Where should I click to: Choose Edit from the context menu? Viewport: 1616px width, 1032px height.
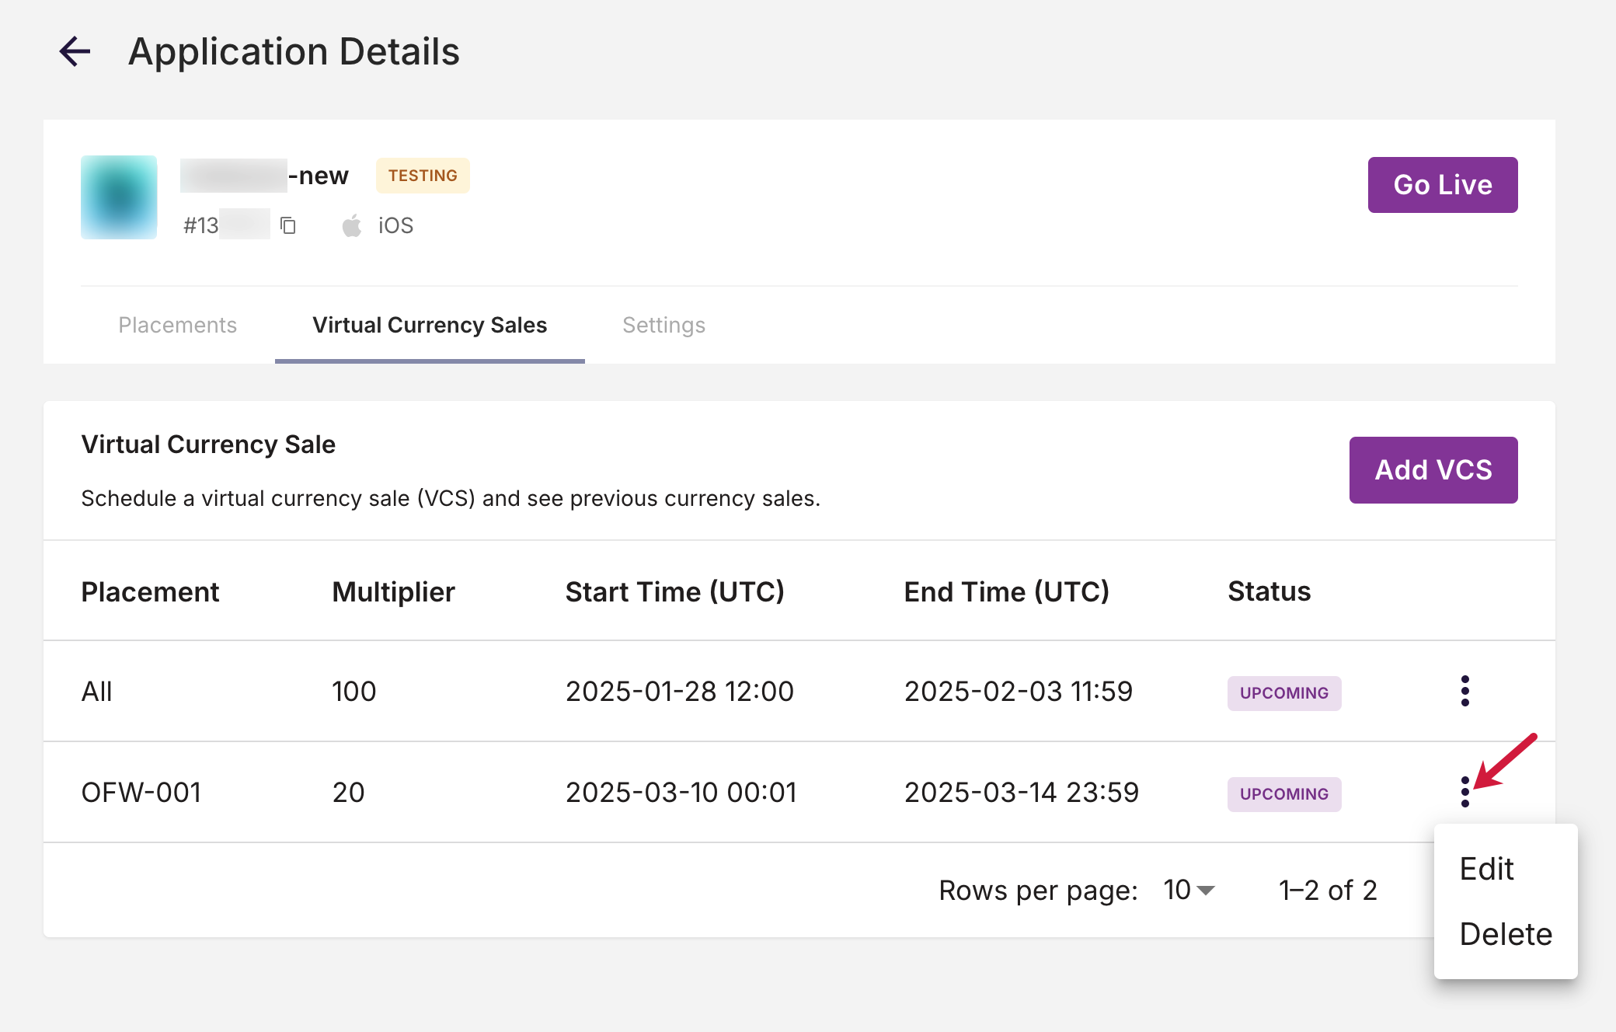tap(1486, 869)
